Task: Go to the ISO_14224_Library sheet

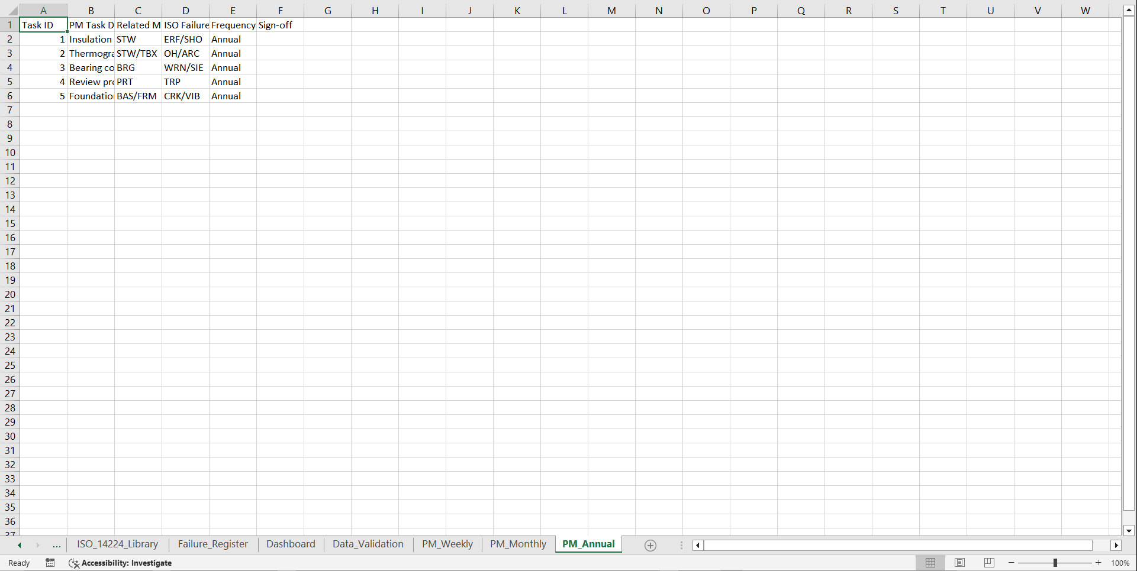Action: click(117, 544)
